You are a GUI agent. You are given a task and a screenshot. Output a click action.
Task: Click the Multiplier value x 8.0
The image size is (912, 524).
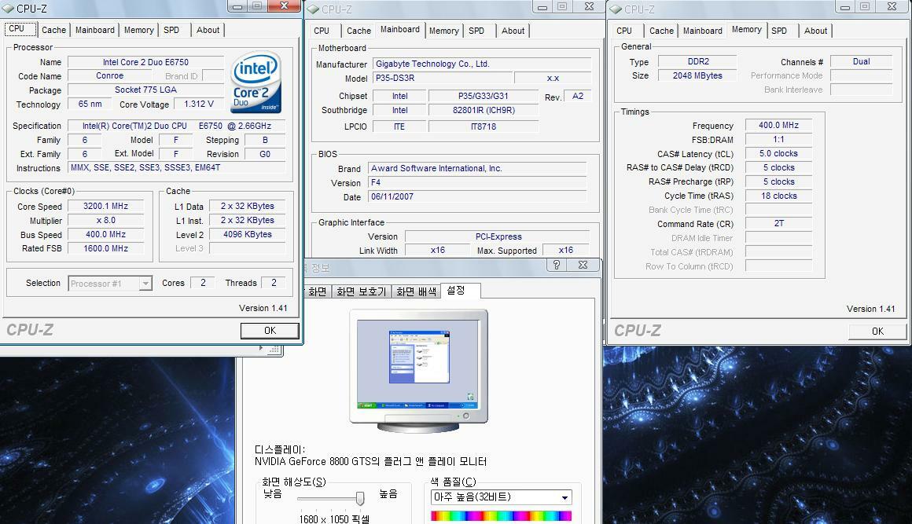[106, 221]
